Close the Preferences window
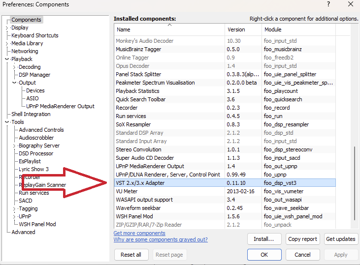 [x=351, y=4]
